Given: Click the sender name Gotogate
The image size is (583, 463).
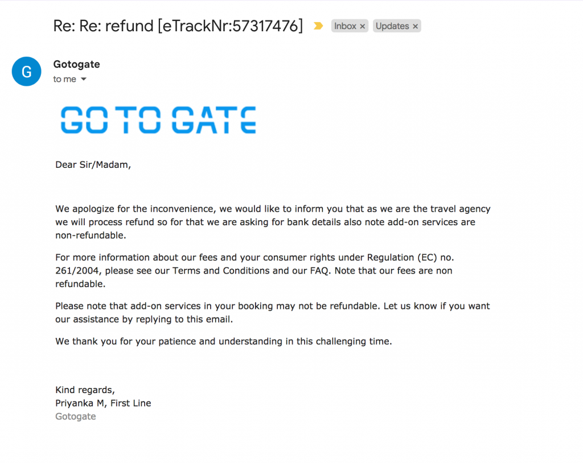Looking at the screenshot, I should coord(76,64).
